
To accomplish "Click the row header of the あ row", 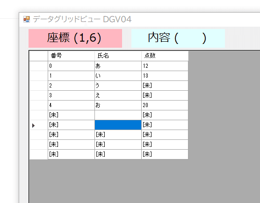I will pyautogui.click(x=38, y=66).
